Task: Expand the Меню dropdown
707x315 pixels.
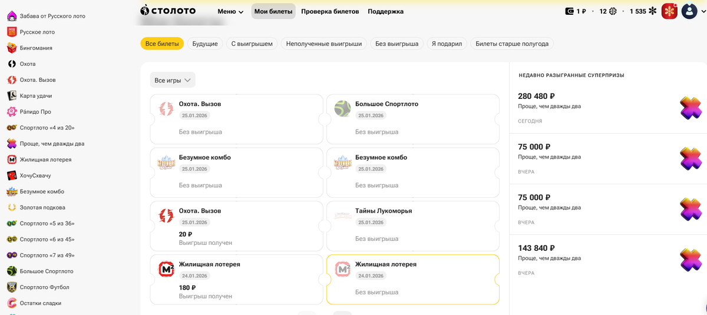Action: pyautogui.click(x=230, y=11)
